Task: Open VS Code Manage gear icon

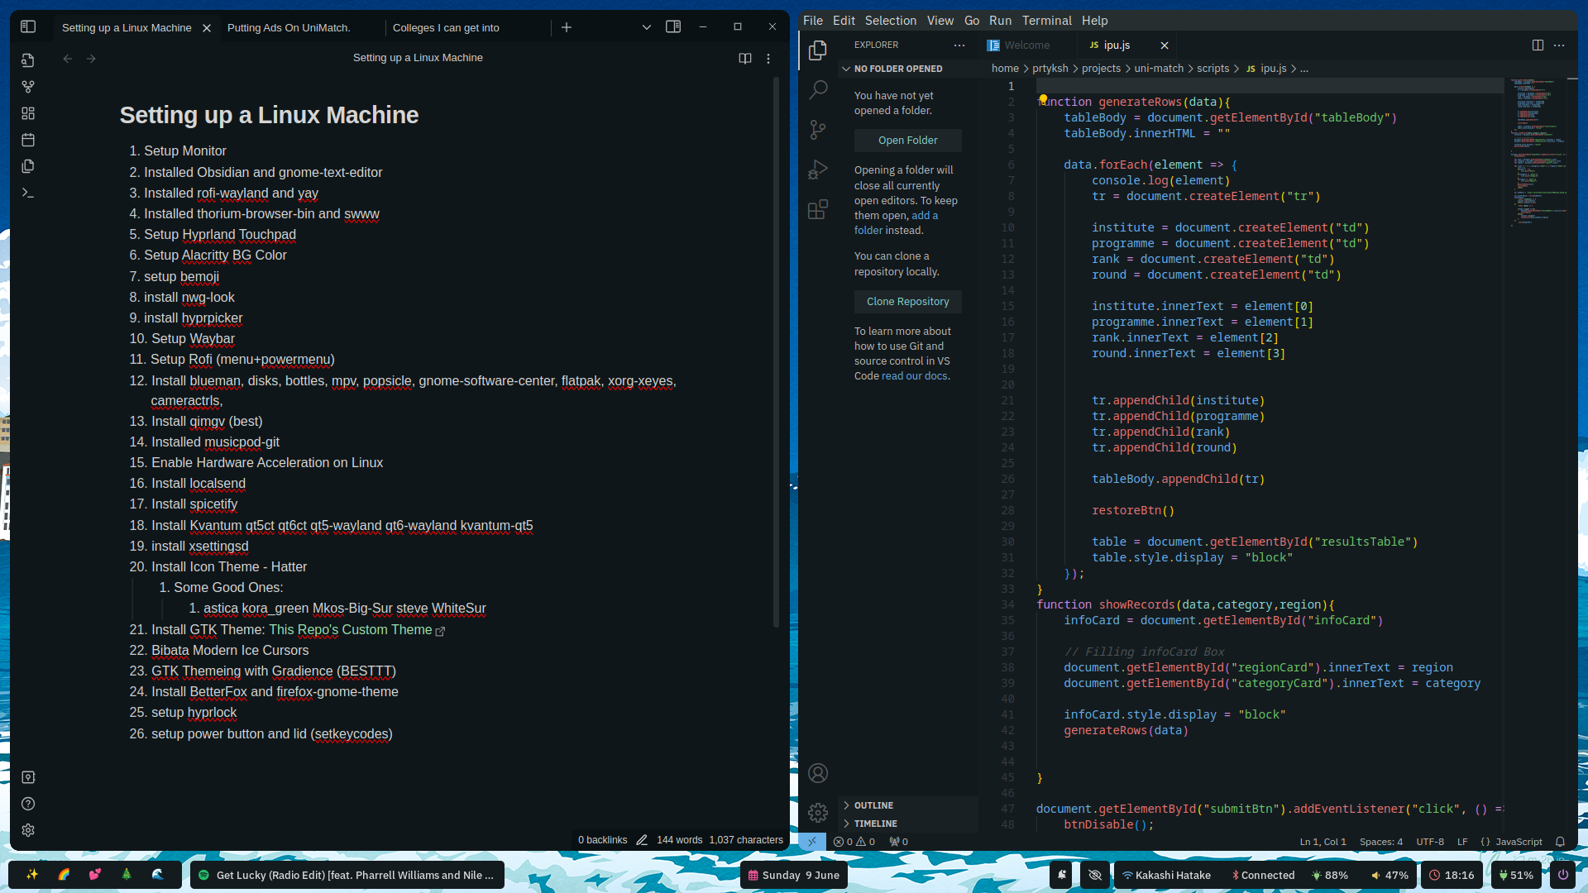Action: coord(818,813)
